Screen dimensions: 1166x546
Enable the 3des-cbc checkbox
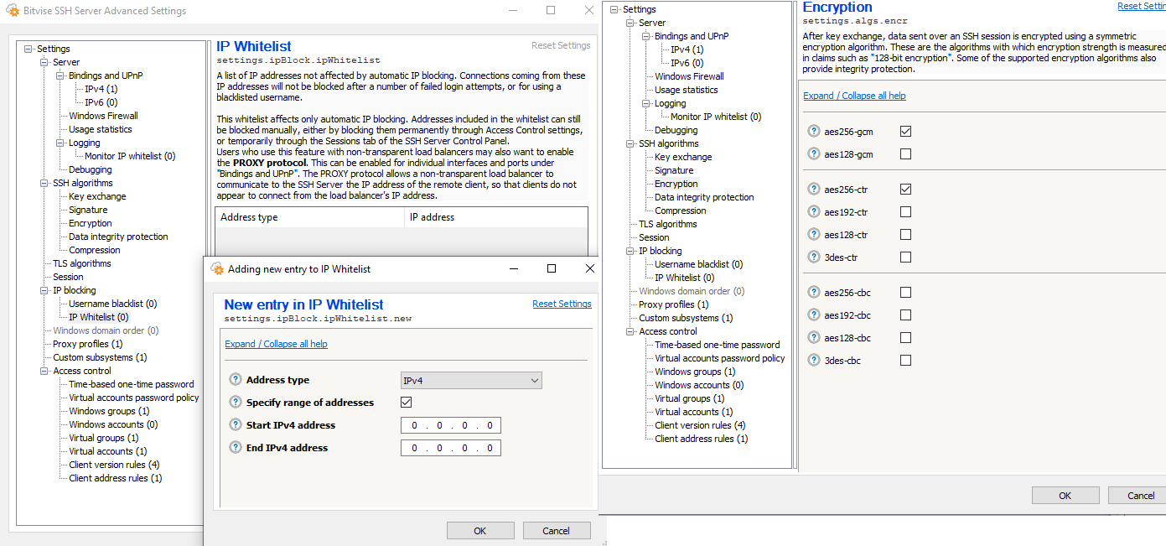click(x=905, y=361)
